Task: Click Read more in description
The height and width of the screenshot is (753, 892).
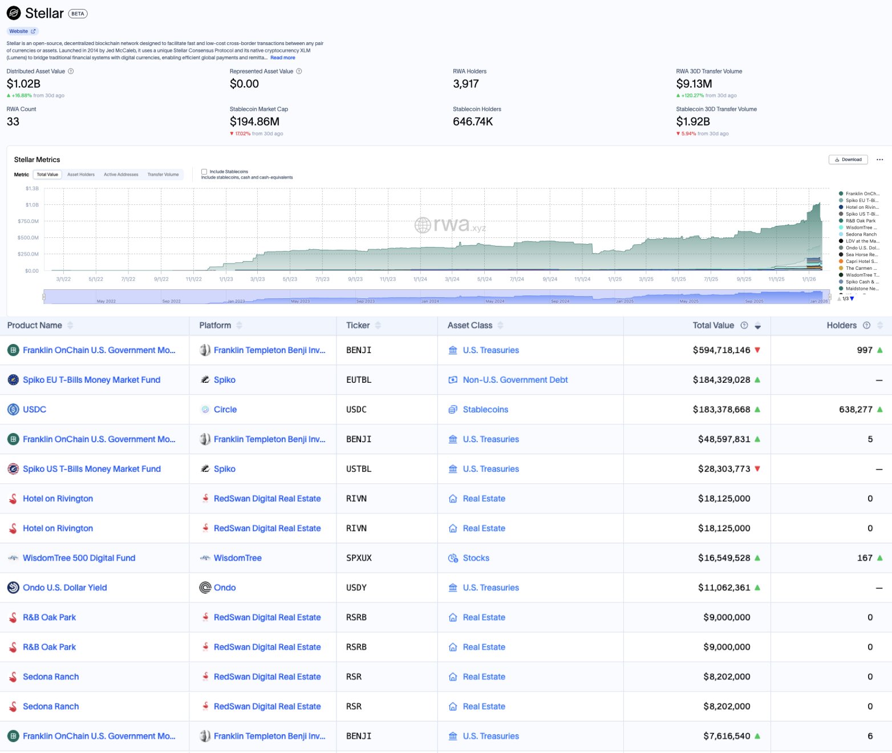Action: (282, 58)
